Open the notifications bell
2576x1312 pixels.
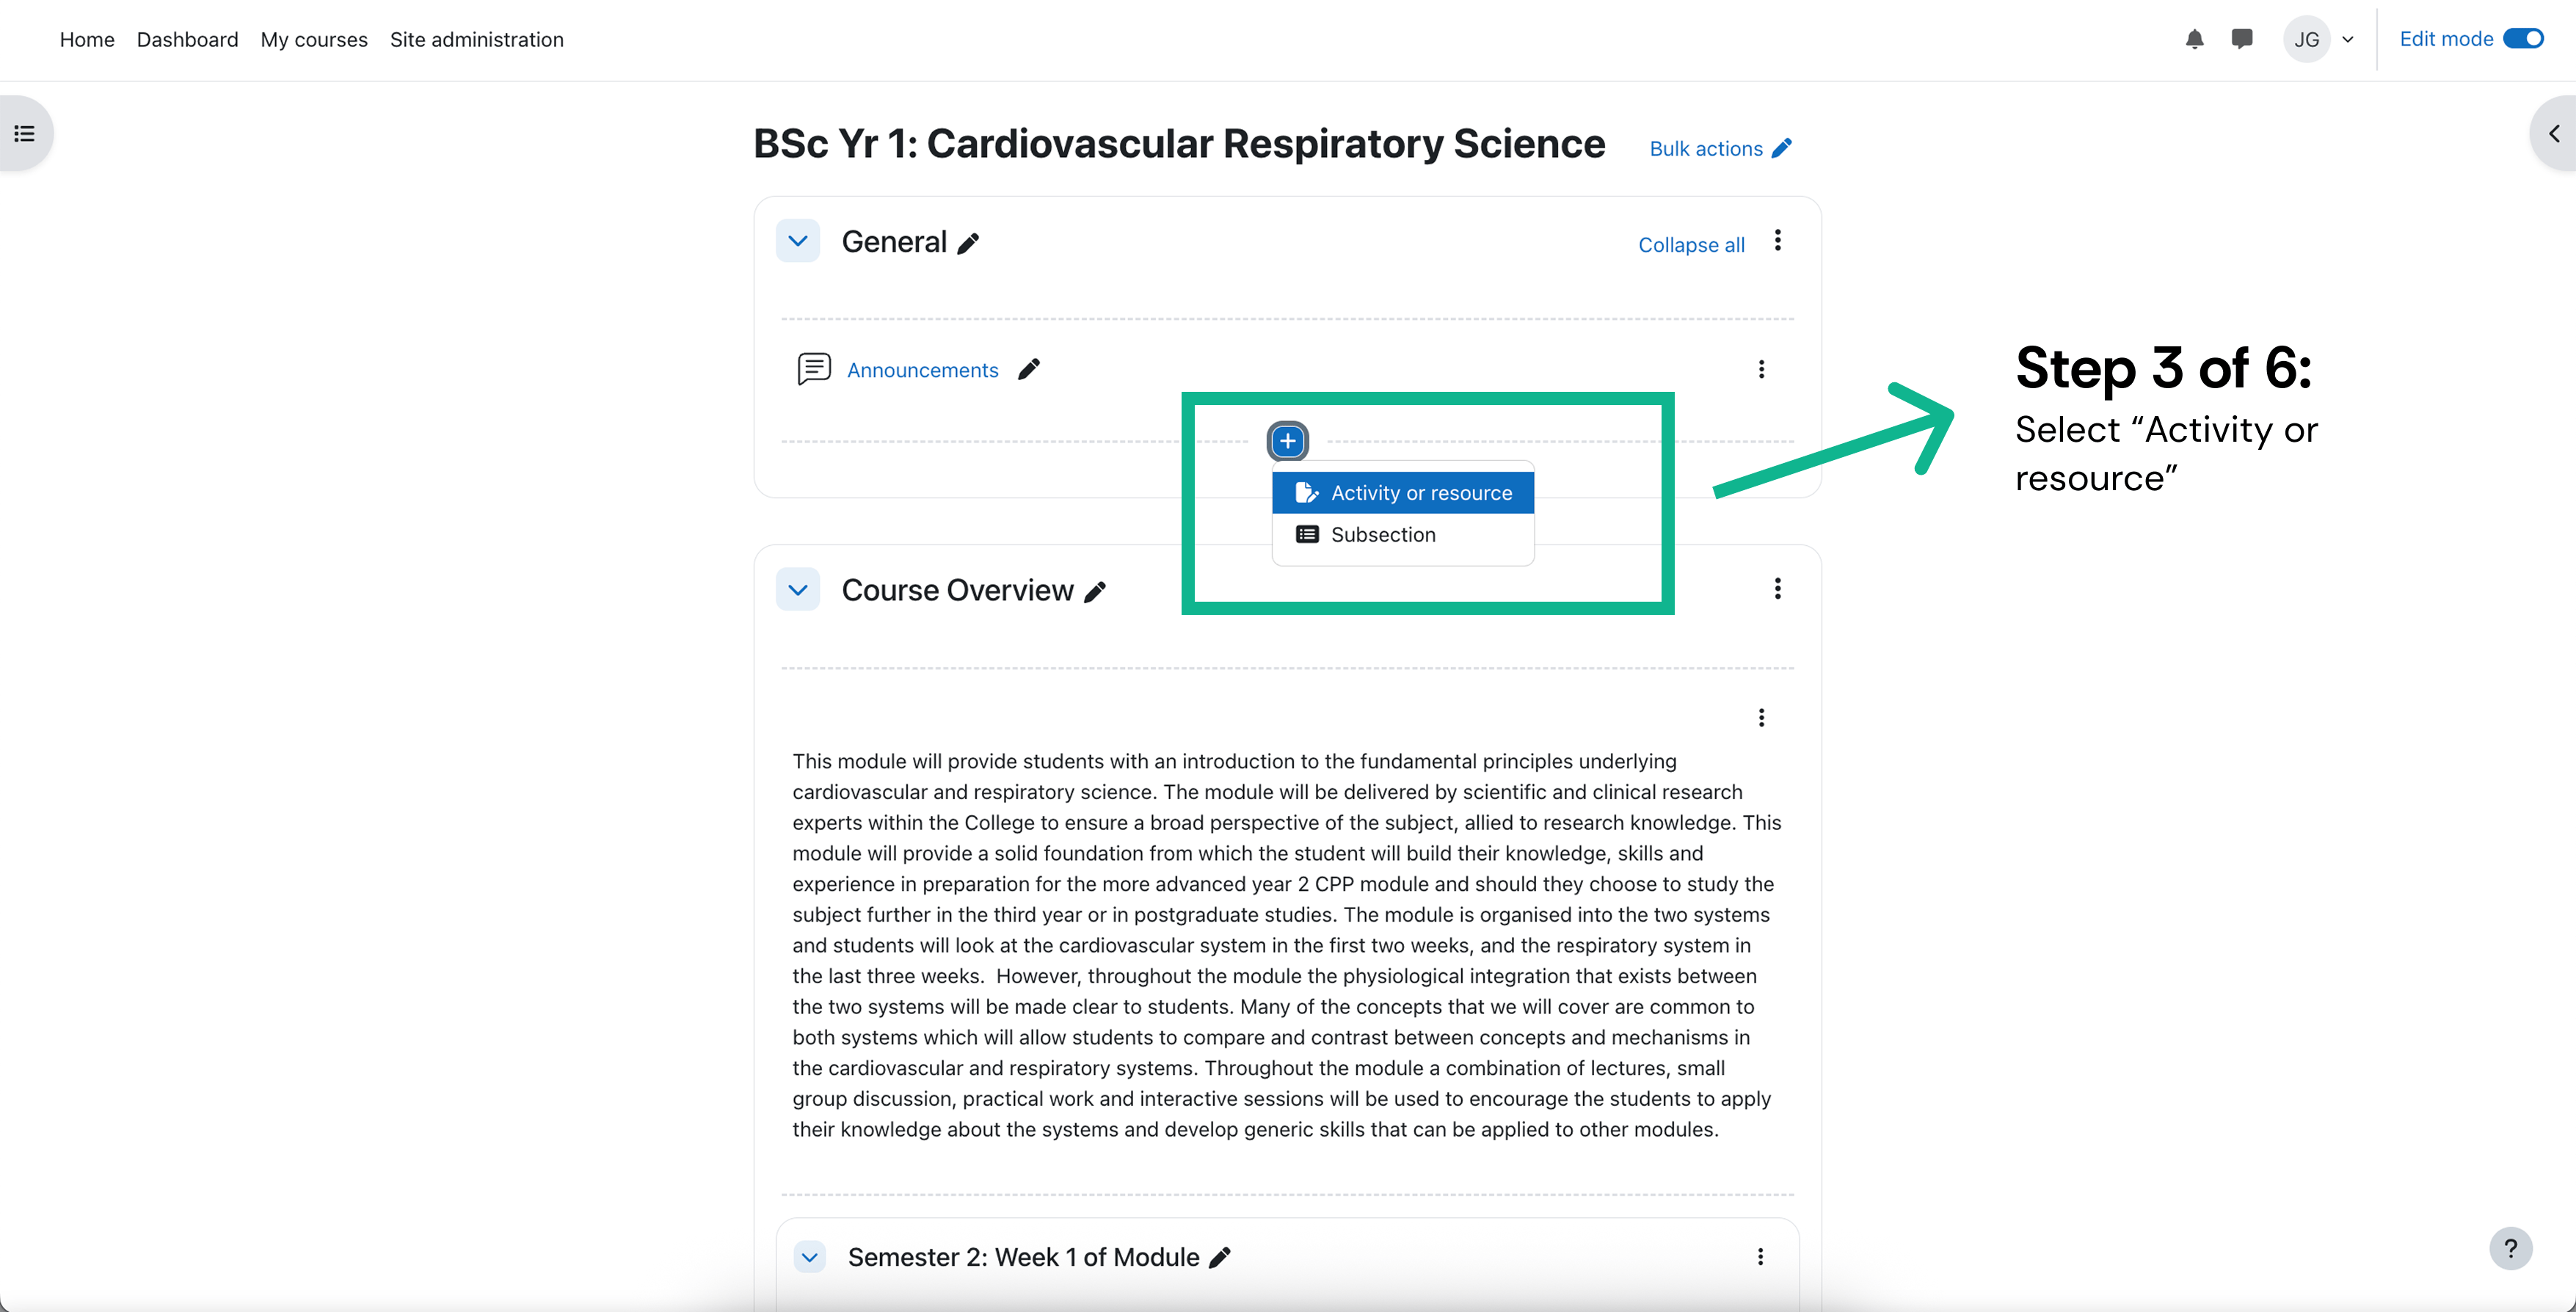(2194, 39)
